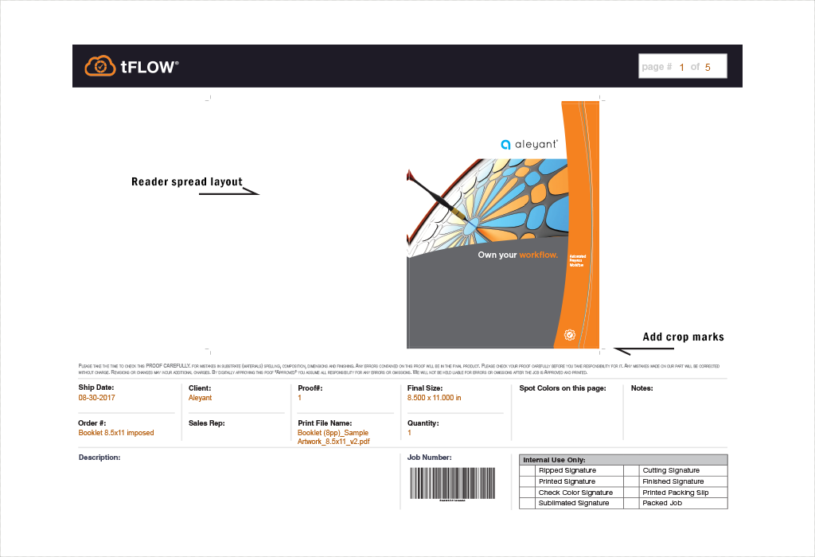Tick the Check Color Signature checkbox
The width and height of the screenshot is (815, 557).
click(527, 492)
